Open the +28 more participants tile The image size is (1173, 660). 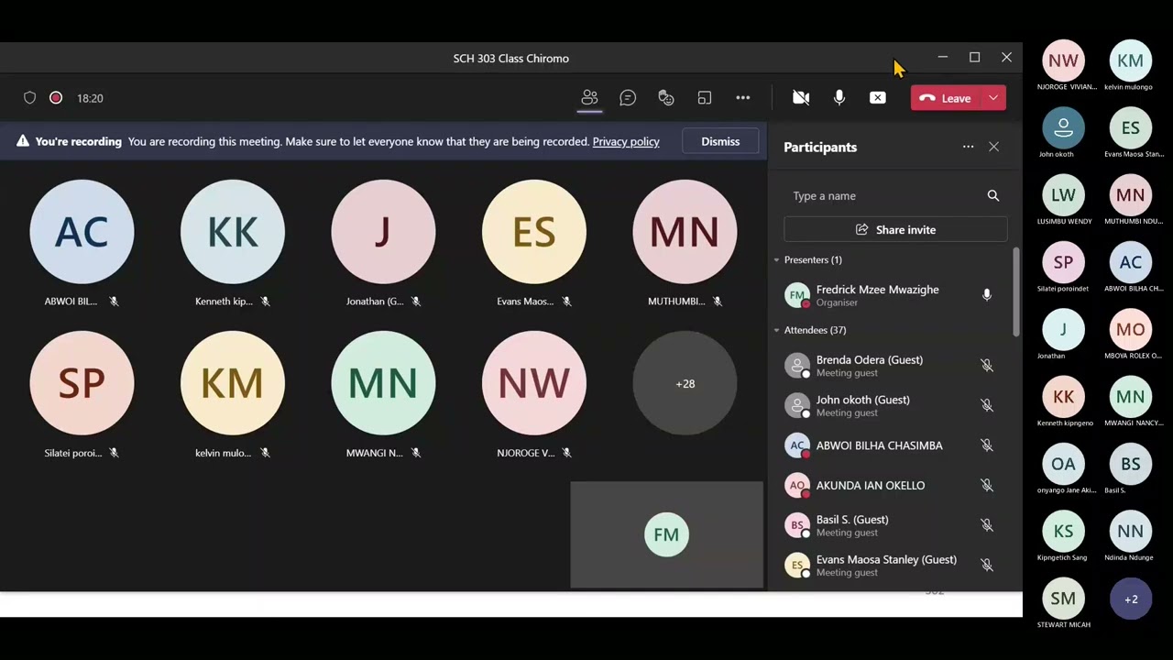point(685,383)
